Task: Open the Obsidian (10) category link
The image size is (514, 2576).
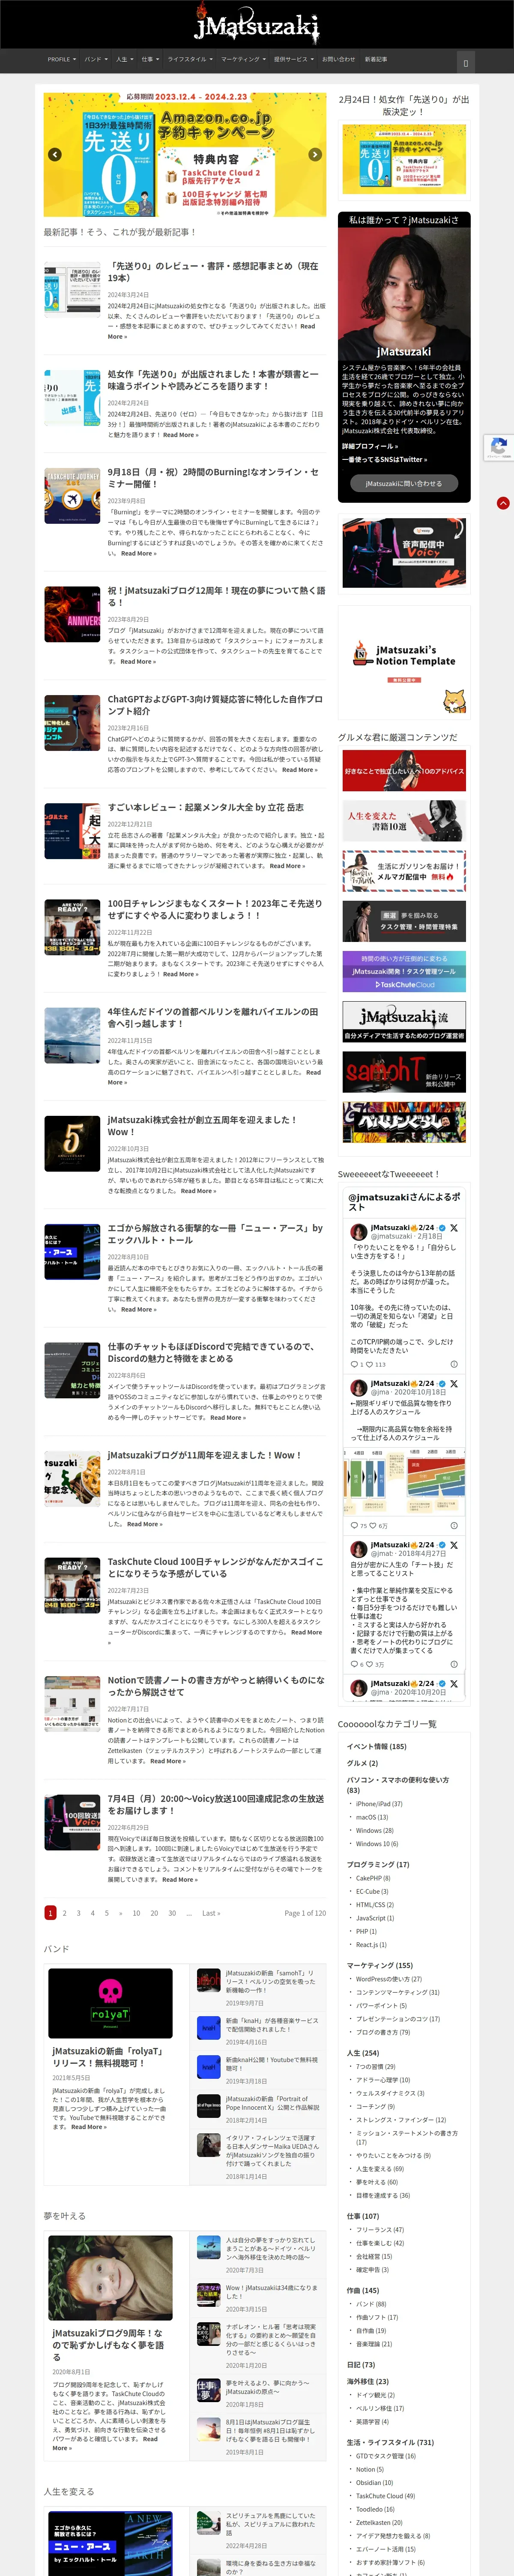Action: pos(374,2482)
